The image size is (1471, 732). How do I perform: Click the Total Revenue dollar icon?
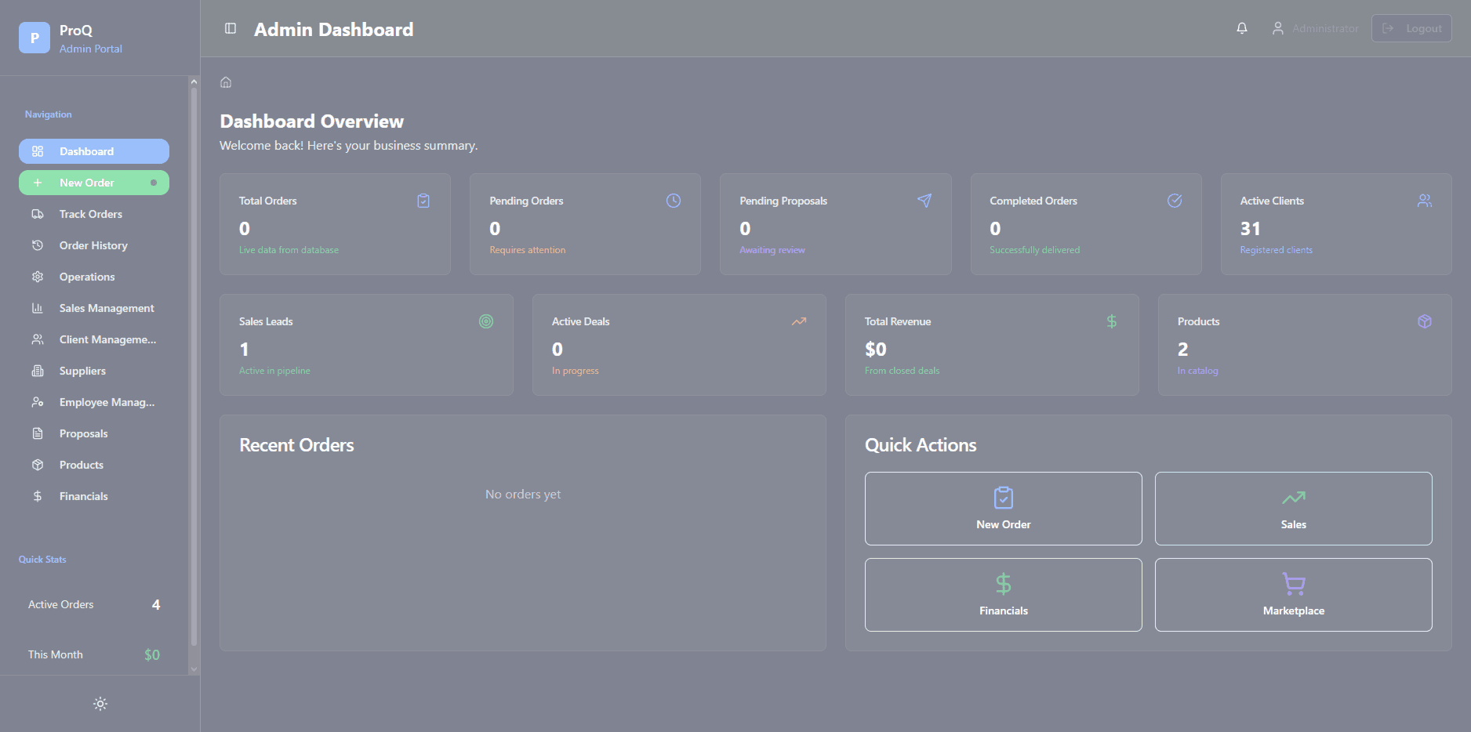click(x=1112, y=321)
